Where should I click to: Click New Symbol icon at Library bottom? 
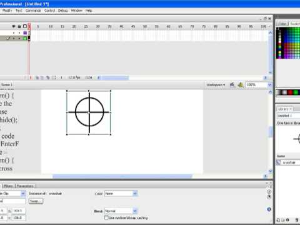278,220
